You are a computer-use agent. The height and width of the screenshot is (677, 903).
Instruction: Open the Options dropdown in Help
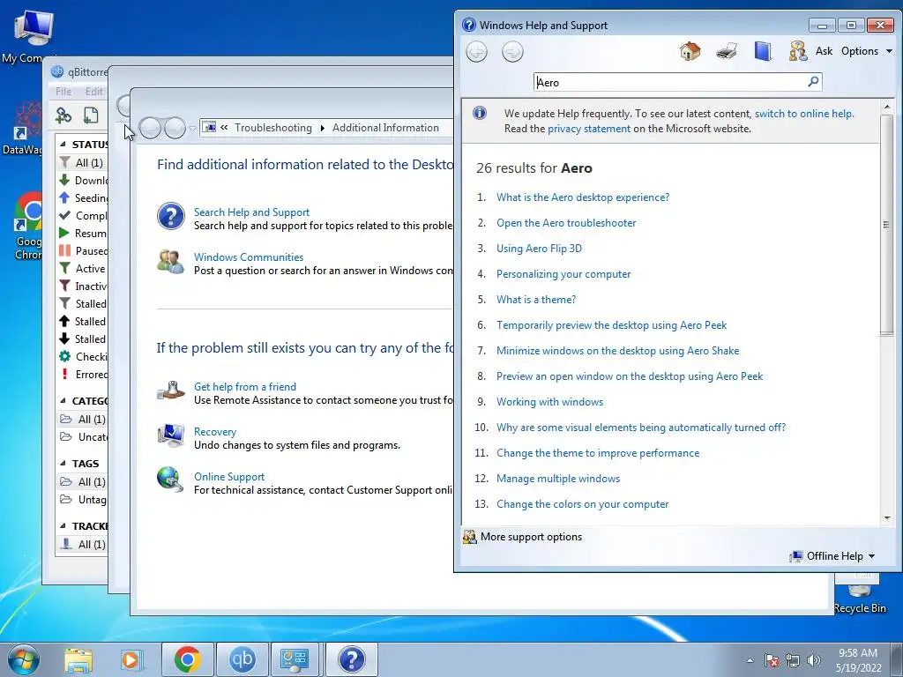pos(866,51)
